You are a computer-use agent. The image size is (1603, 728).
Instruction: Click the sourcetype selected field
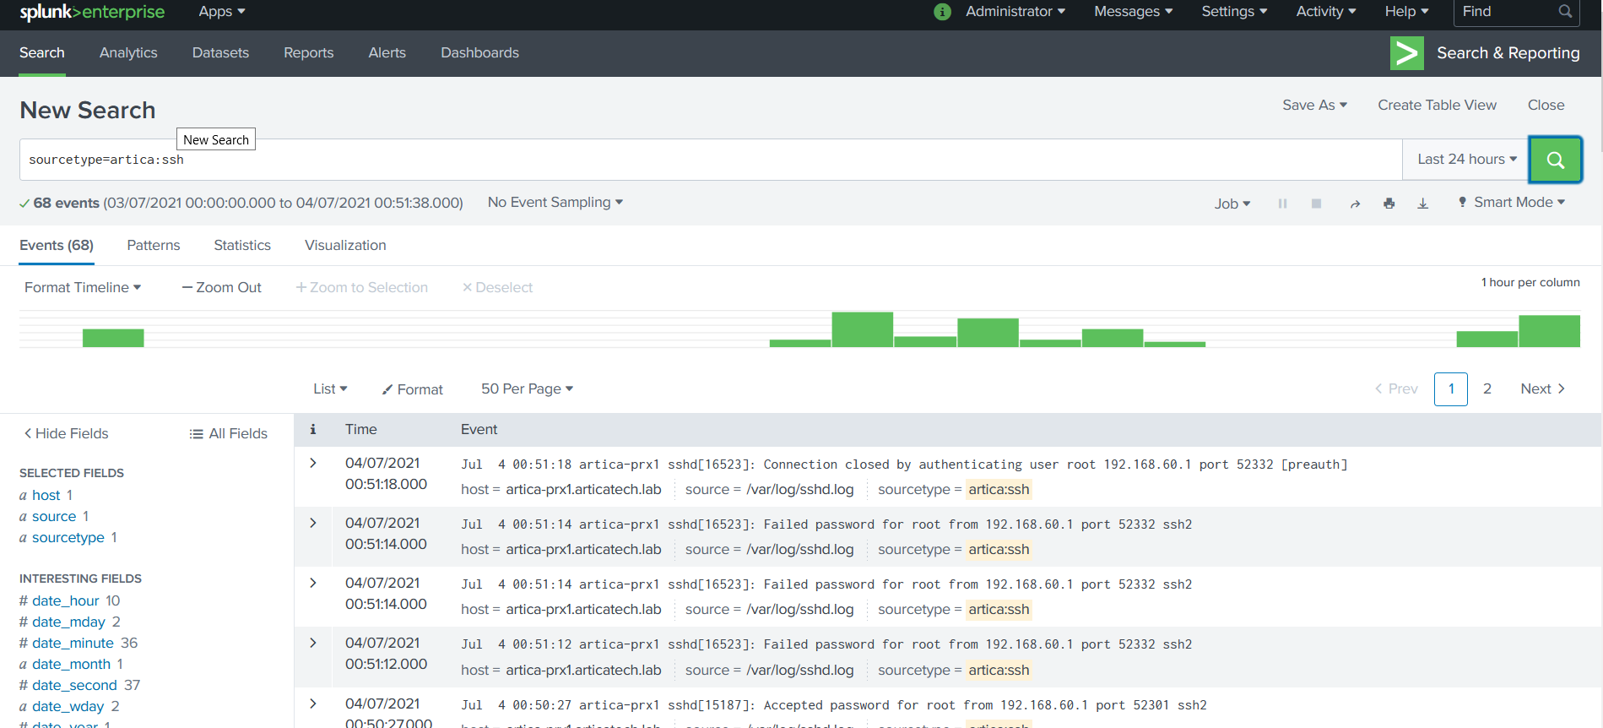[x=68, y=538]
